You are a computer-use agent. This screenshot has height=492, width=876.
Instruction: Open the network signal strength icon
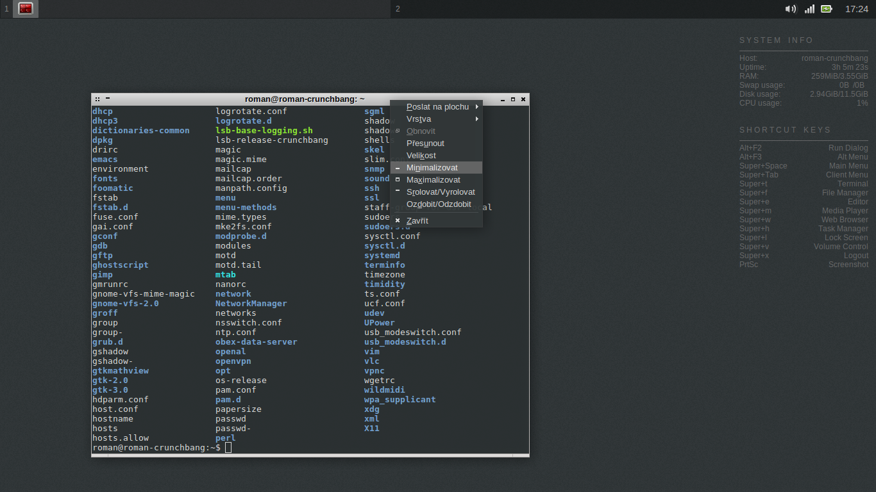pos(809,9)
